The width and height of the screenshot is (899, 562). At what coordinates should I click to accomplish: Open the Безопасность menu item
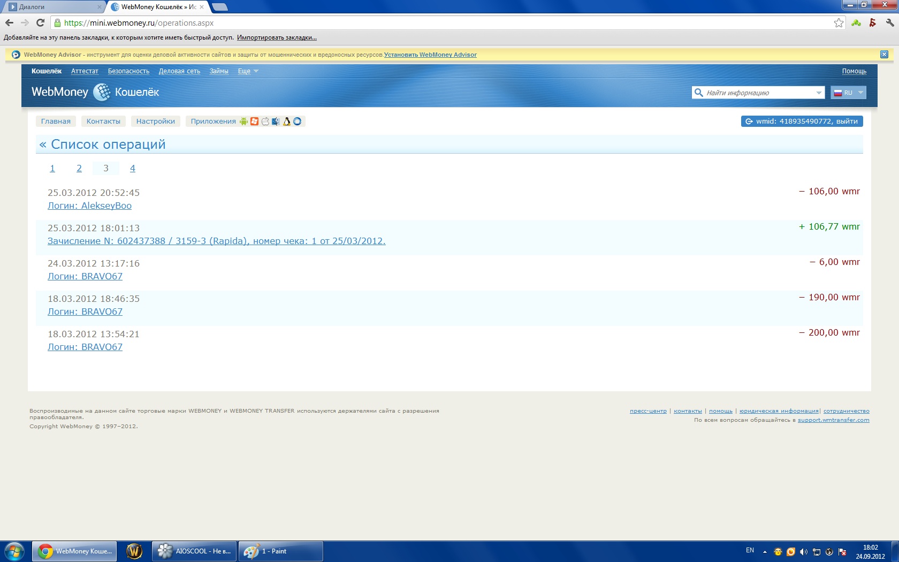[128, 71]
